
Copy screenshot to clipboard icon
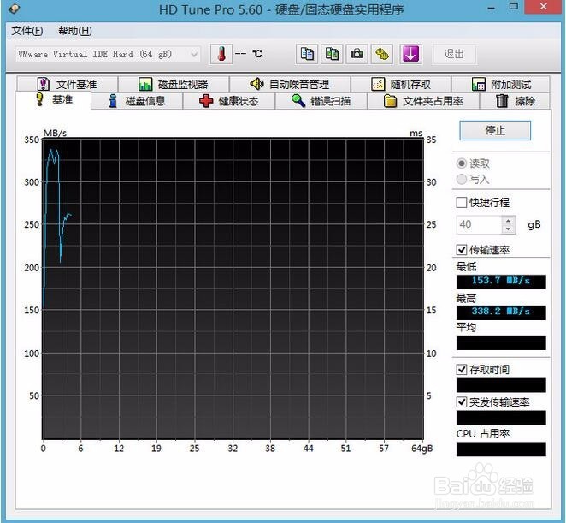(x=332, y=54)
